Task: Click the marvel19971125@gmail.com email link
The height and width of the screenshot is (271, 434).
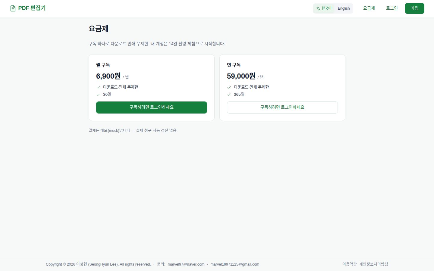Action: (235, 264)
